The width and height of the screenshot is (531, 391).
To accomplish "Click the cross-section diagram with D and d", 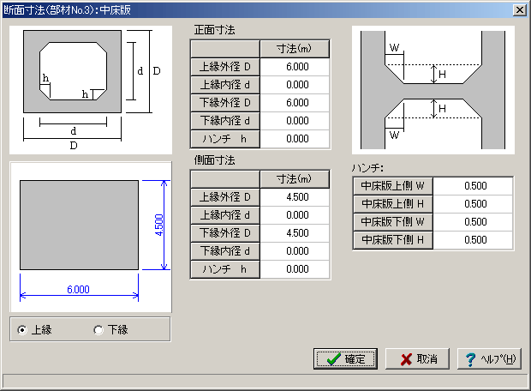I will coord(91,90).
